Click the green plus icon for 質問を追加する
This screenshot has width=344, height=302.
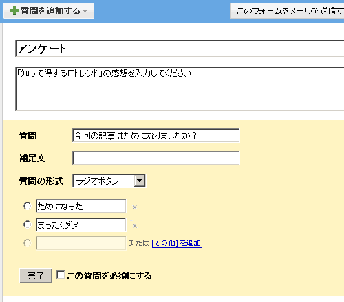pyautogui.click(x=14, y=11)
